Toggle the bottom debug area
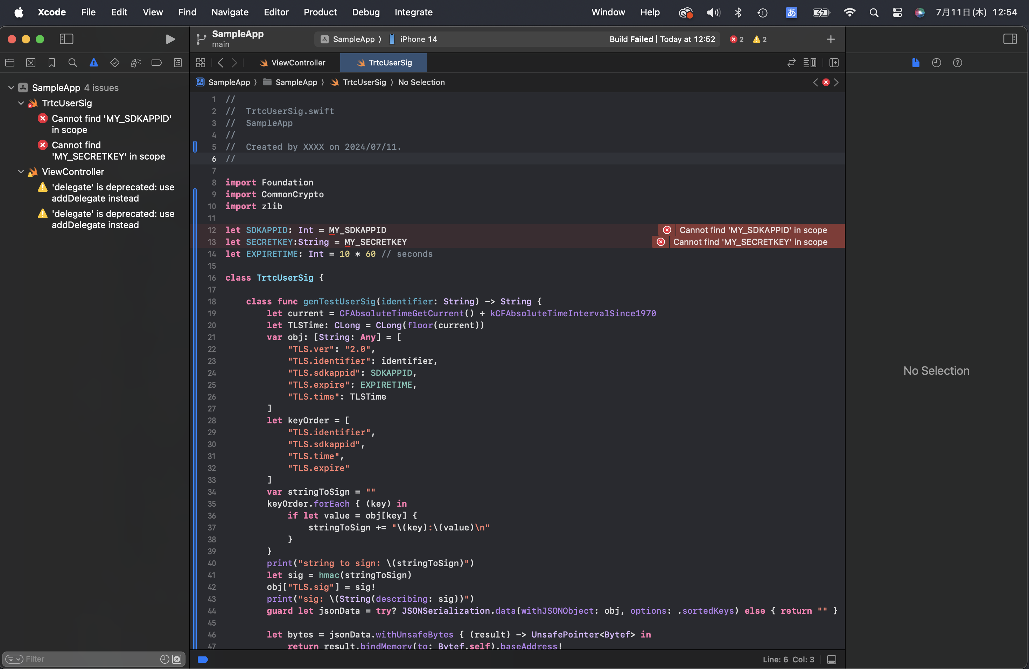 click(x=831, y=659)
